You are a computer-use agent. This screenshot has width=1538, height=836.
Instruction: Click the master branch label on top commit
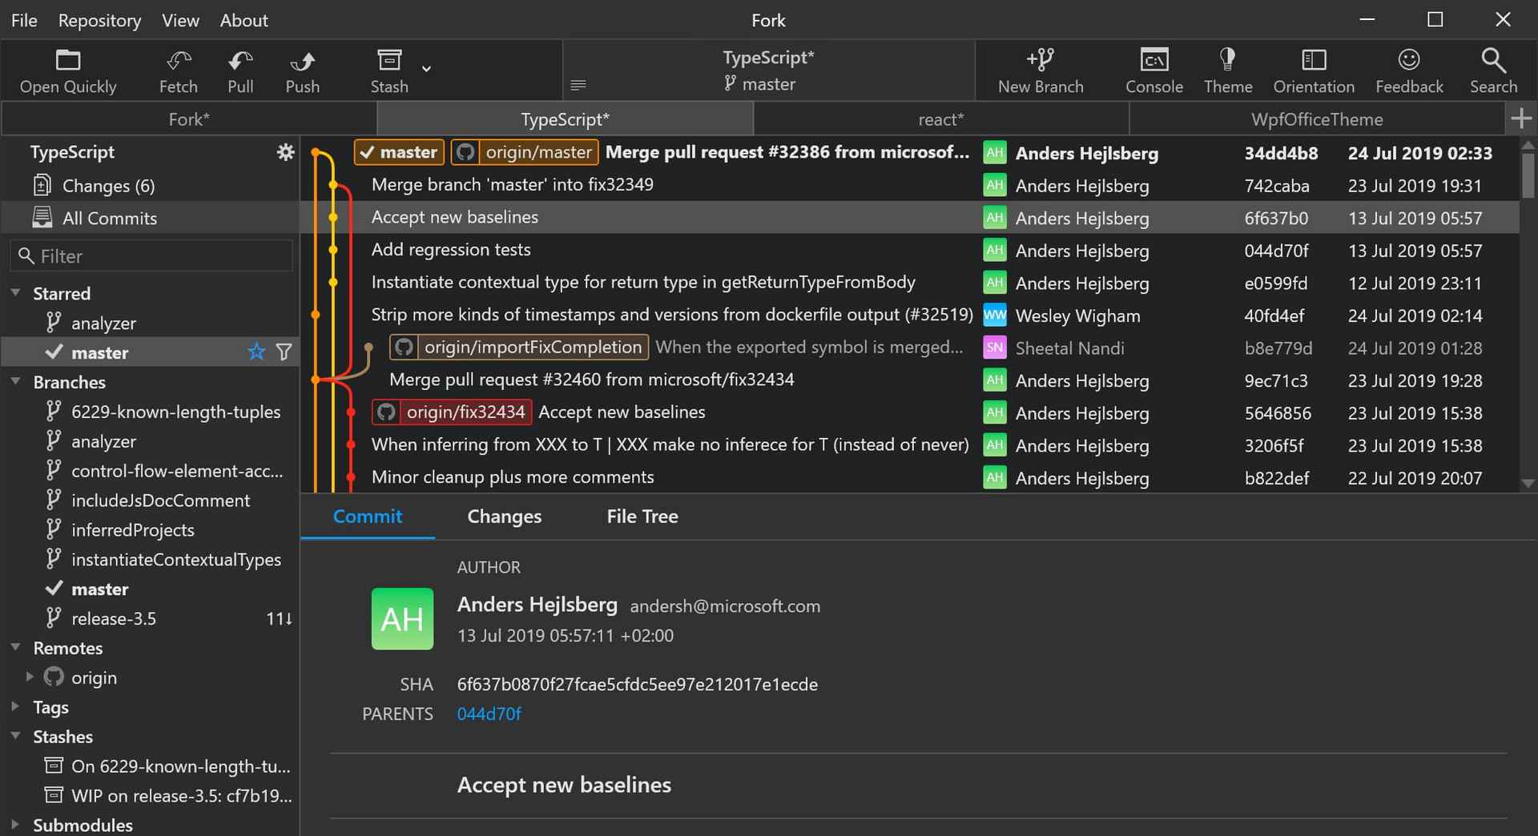click(399, 152)
